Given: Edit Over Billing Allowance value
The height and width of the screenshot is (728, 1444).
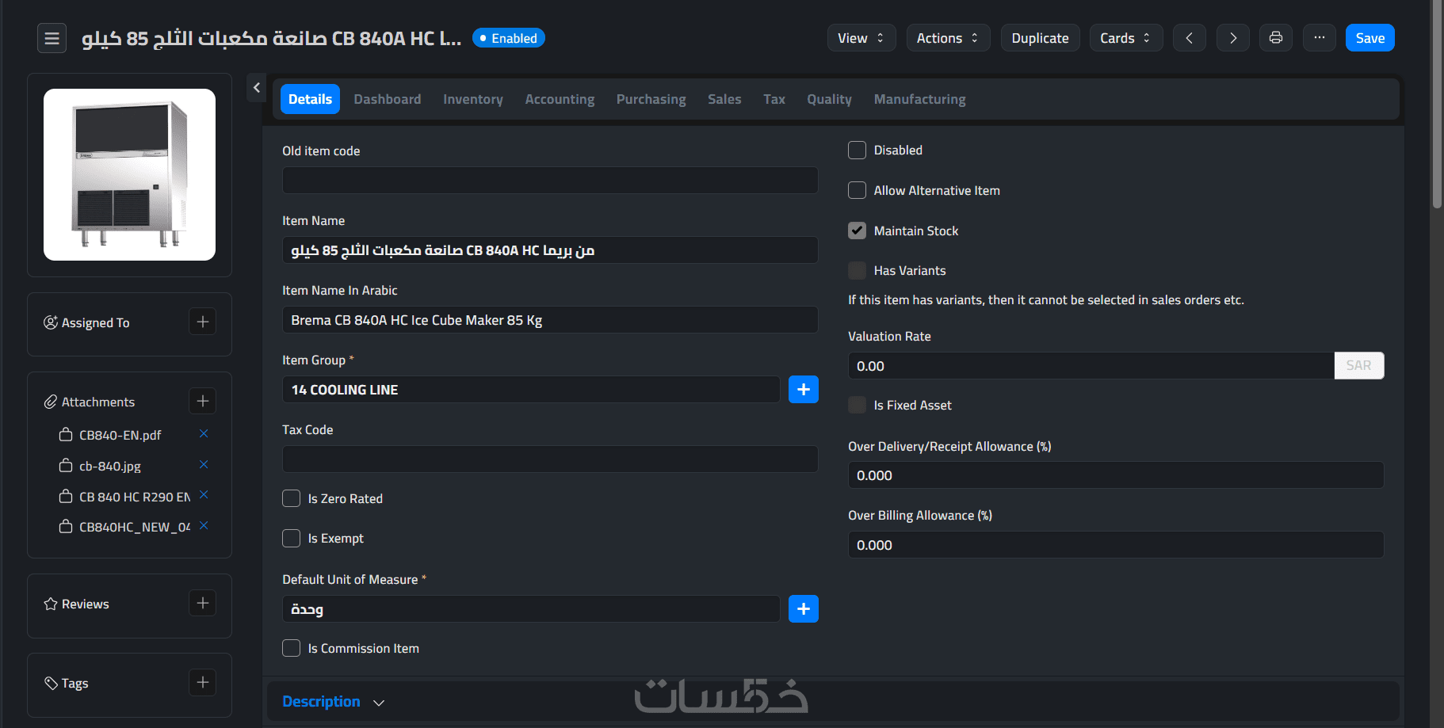Looking at the screenshot, I should point(1116,545).
